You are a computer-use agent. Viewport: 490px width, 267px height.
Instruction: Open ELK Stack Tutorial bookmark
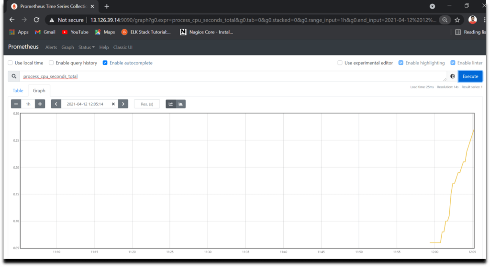146,32
